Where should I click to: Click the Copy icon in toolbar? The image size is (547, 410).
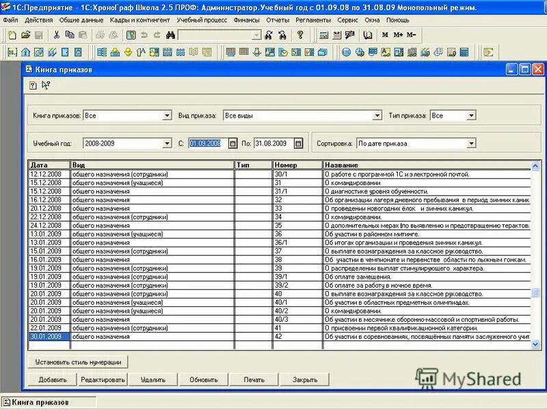click(x=70, y=35)
